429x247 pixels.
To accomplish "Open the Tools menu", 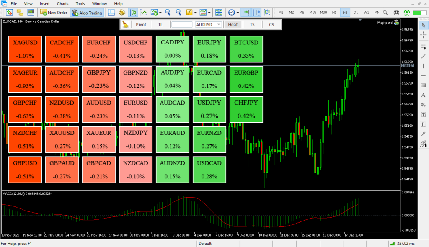I will 80,3.
